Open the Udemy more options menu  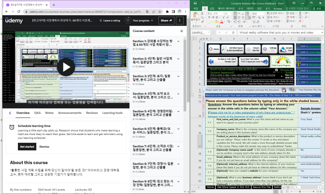pyautogui.click(x=180, y=21)
